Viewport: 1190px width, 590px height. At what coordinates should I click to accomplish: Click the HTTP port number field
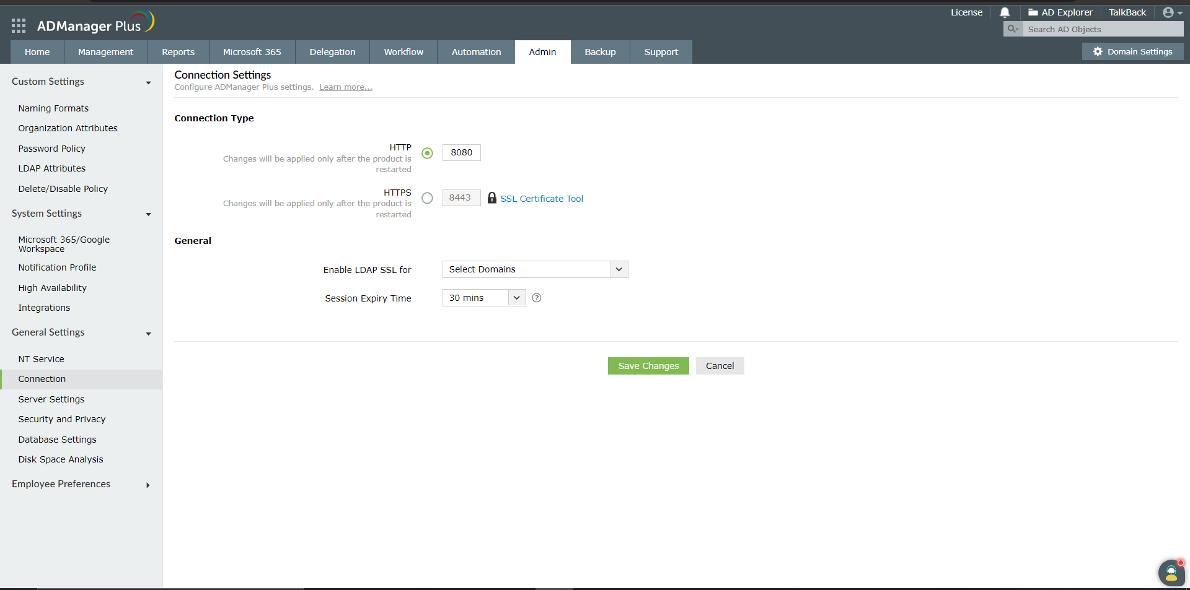tap(461, 152)
